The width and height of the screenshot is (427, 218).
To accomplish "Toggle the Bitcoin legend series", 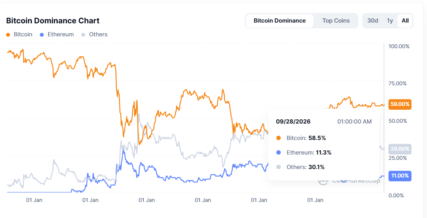I will (x=19, y=34).
